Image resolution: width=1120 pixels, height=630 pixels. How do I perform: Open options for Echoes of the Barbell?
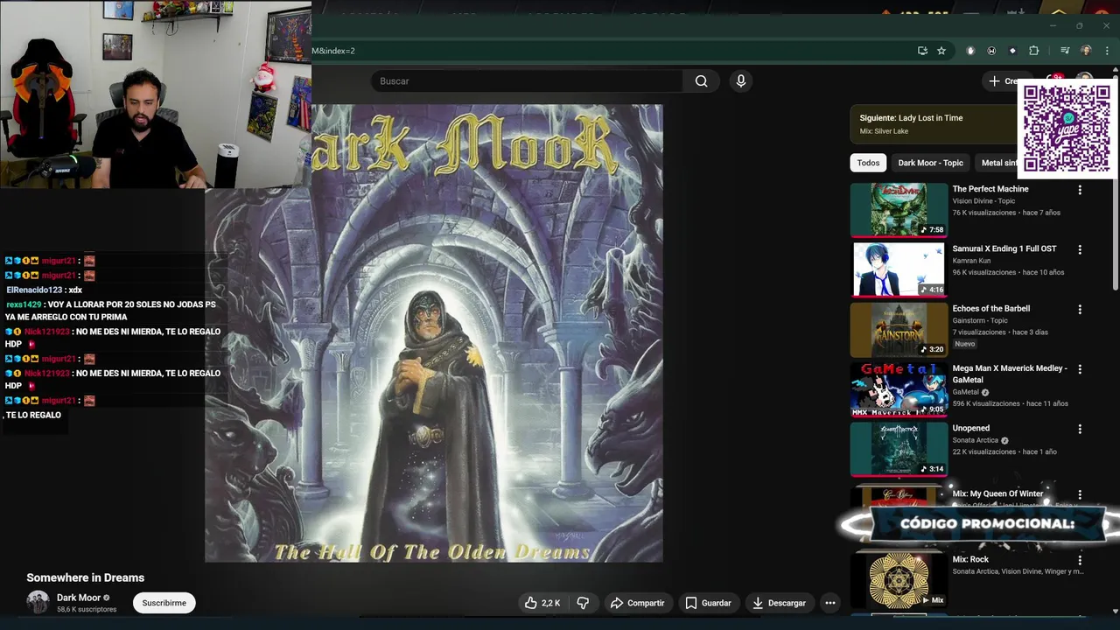tap(1080, 310)
